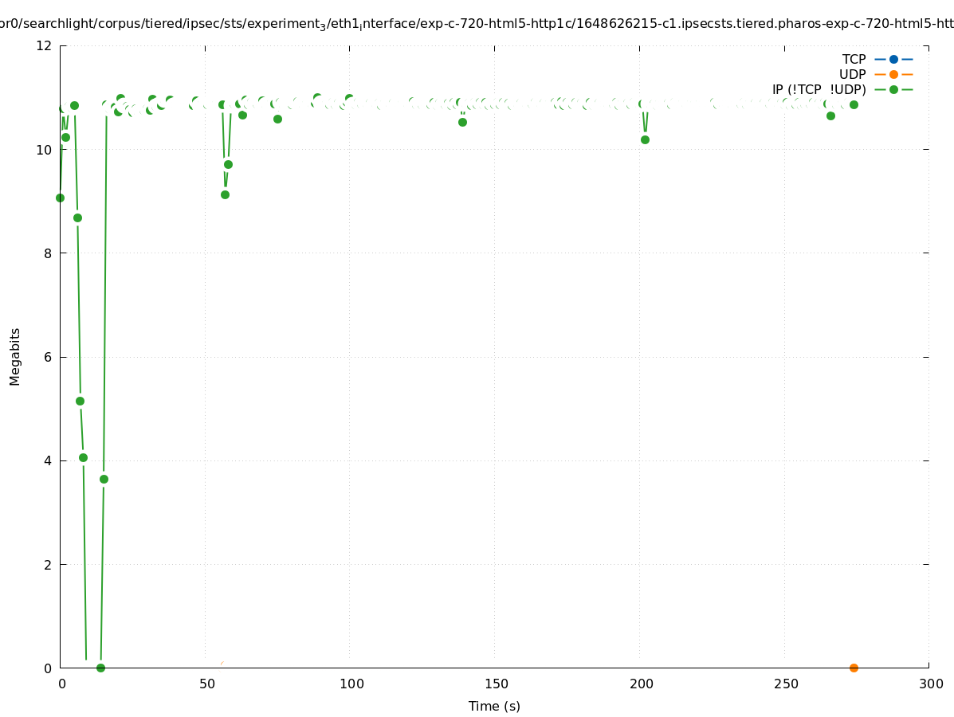
Task: Click the green zero-megabit point near 13 seconds
Action: pos(100,668)
